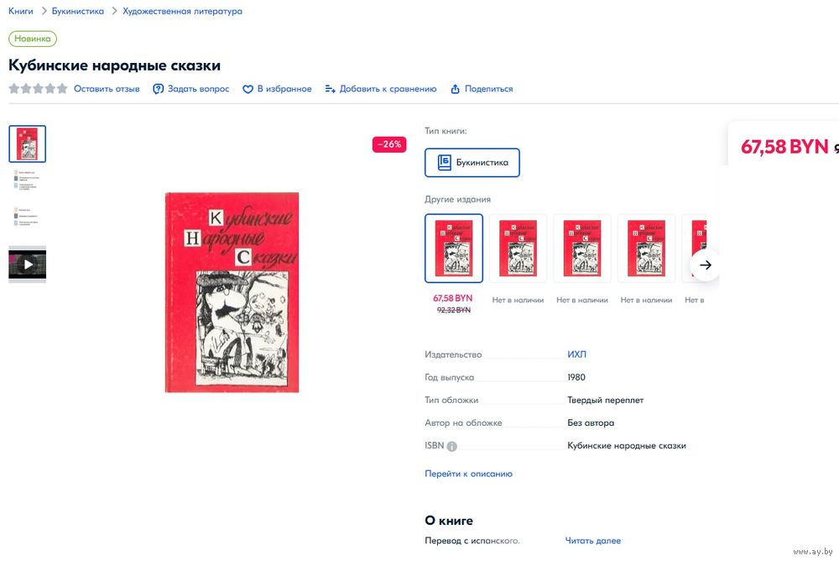Go to 'Книги' breadcrumb
Image resolution: width=839 pixels, height=561 pixels.
(20, 11)
